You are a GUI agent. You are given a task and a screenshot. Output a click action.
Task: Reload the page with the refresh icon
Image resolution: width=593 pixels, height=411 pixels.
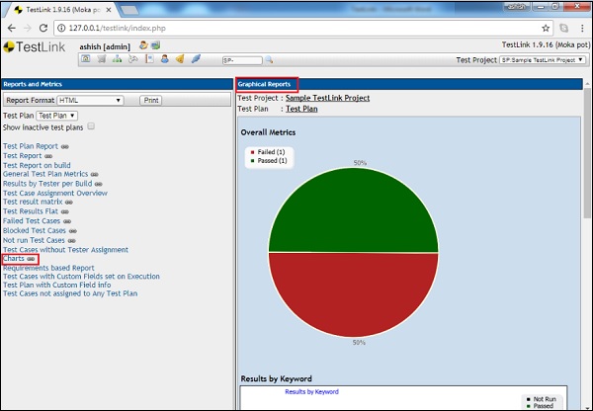50,28
